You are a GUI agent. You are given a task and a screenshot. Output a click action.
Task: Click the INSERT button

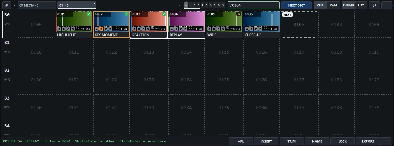[266, 141]
